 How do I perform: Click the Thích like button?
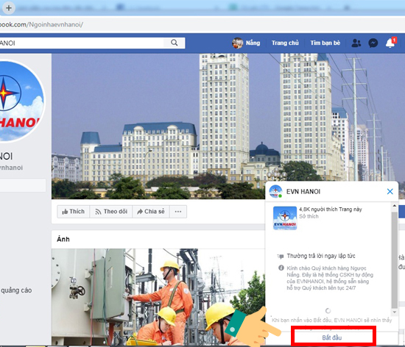click(x=74, y=212)
